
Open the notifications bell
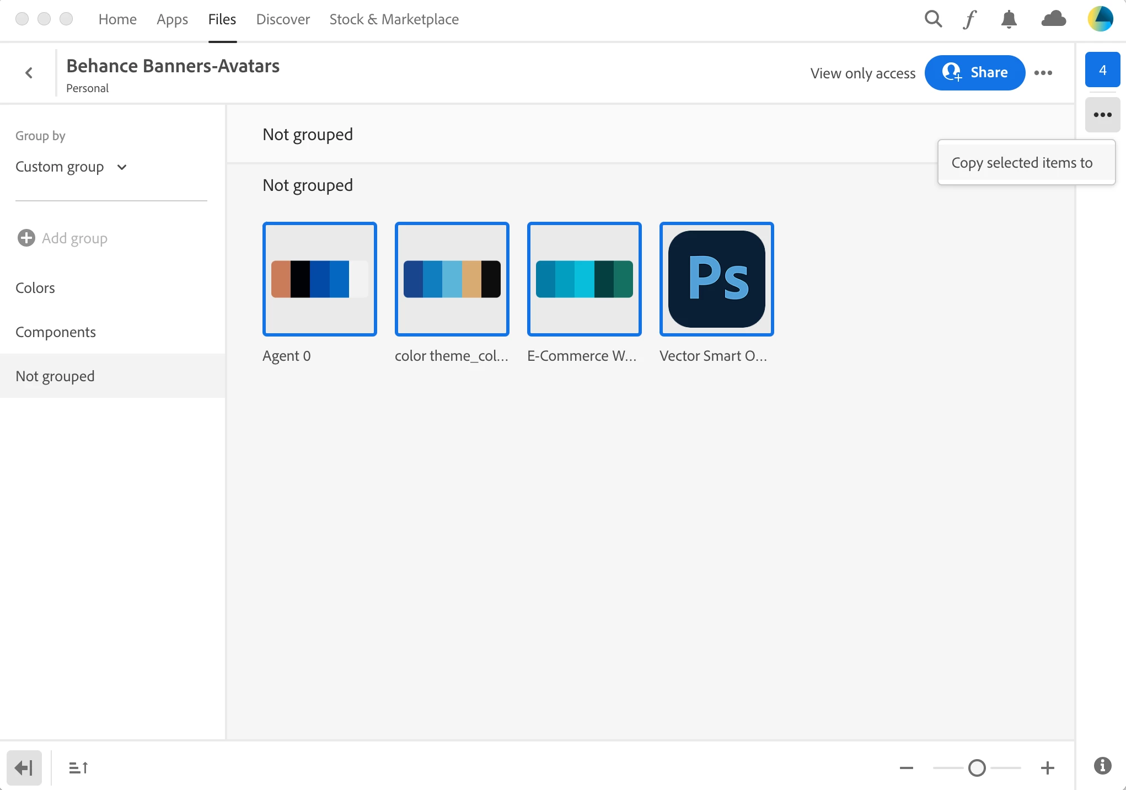[1009, 19]
